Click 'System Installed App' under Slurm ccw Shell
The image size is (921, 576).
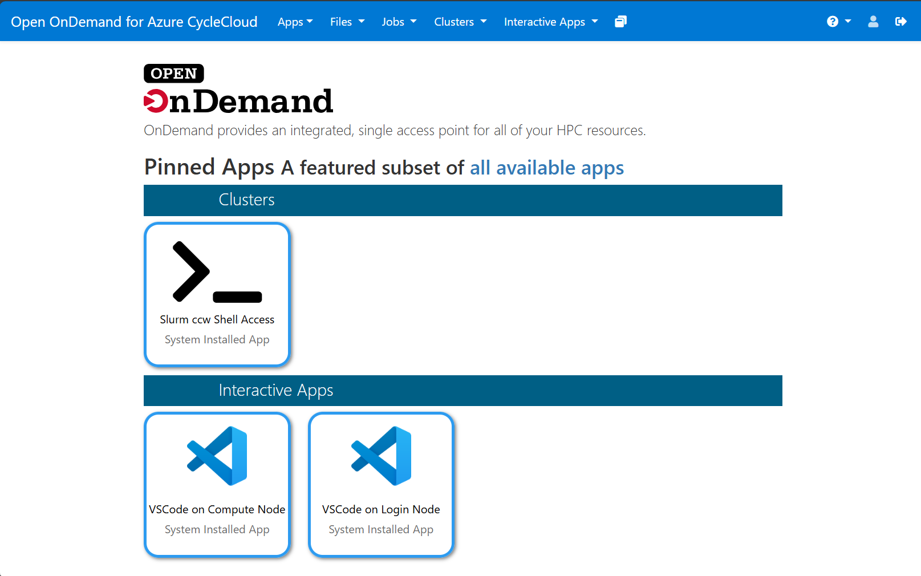(x=217, y=340)
